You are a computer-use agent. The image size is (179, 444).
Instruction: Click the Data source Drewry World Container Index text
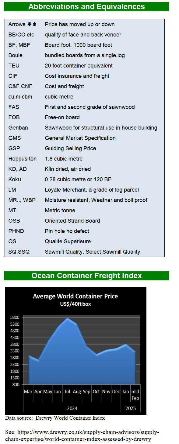click(55, 418)
